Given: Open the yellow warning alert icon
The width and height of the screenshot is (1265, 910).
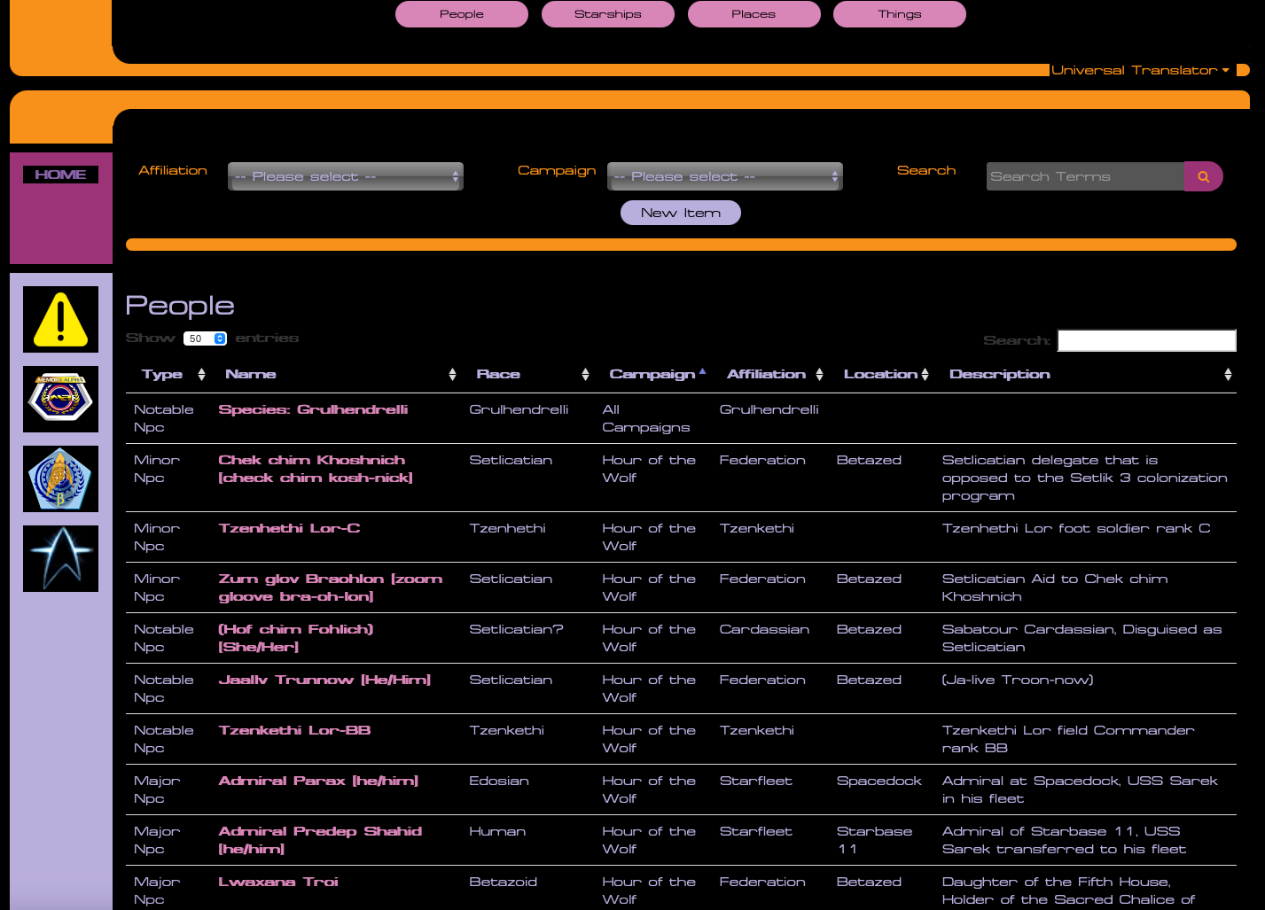Looking at the screenshot, I should [x=60, y=318].
